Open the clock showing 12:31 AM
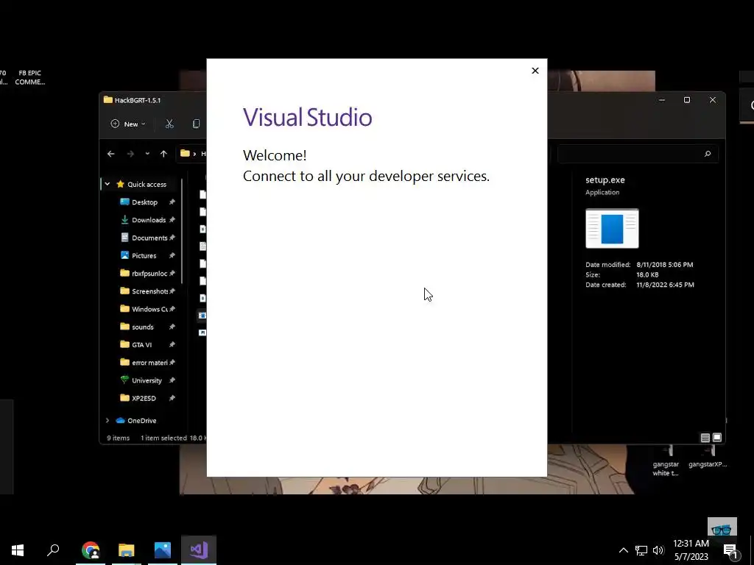This screenshot has width=754, height=565. (691, 550)
